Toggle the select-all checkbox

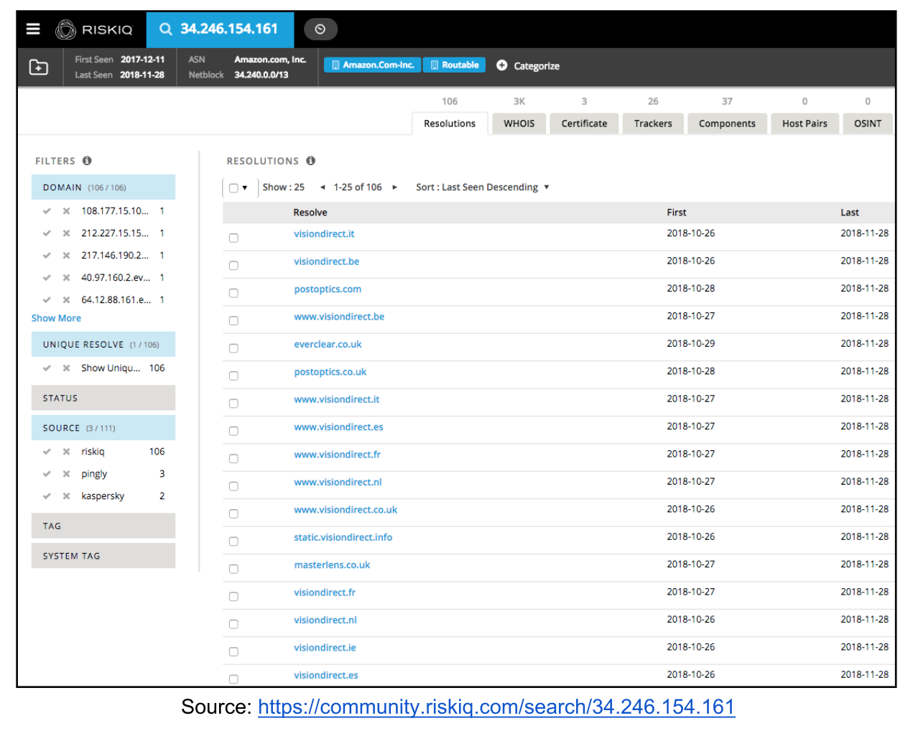233,188
